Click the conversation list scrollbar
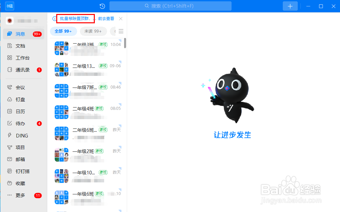 [x=125, y=43]
